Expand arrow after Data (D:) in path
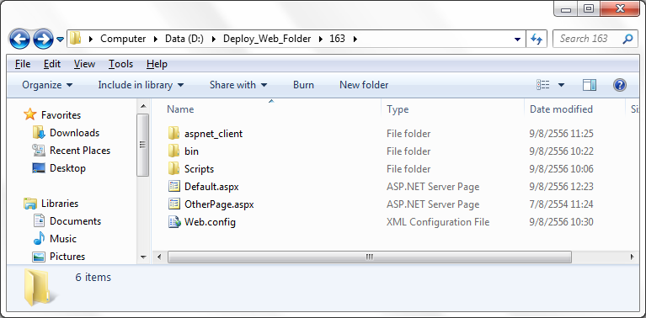 tap(213, 39)
